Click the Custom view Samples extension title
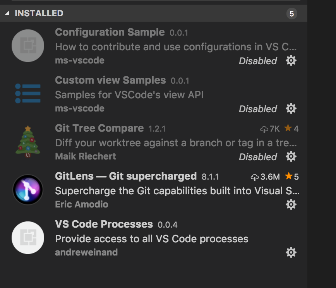 [110, 81]
